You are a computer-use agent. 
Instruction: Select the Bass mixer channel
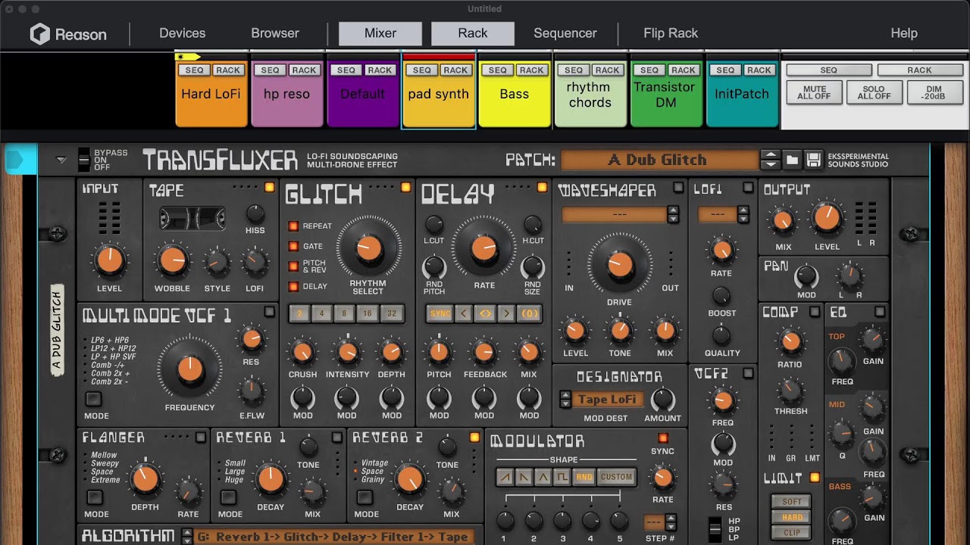515,94
